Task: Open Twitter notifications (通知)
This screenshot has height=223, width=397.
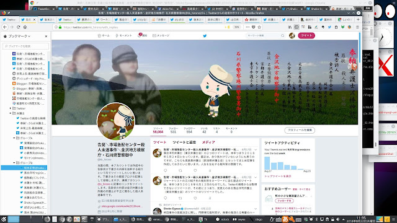Action: point(142,36)
